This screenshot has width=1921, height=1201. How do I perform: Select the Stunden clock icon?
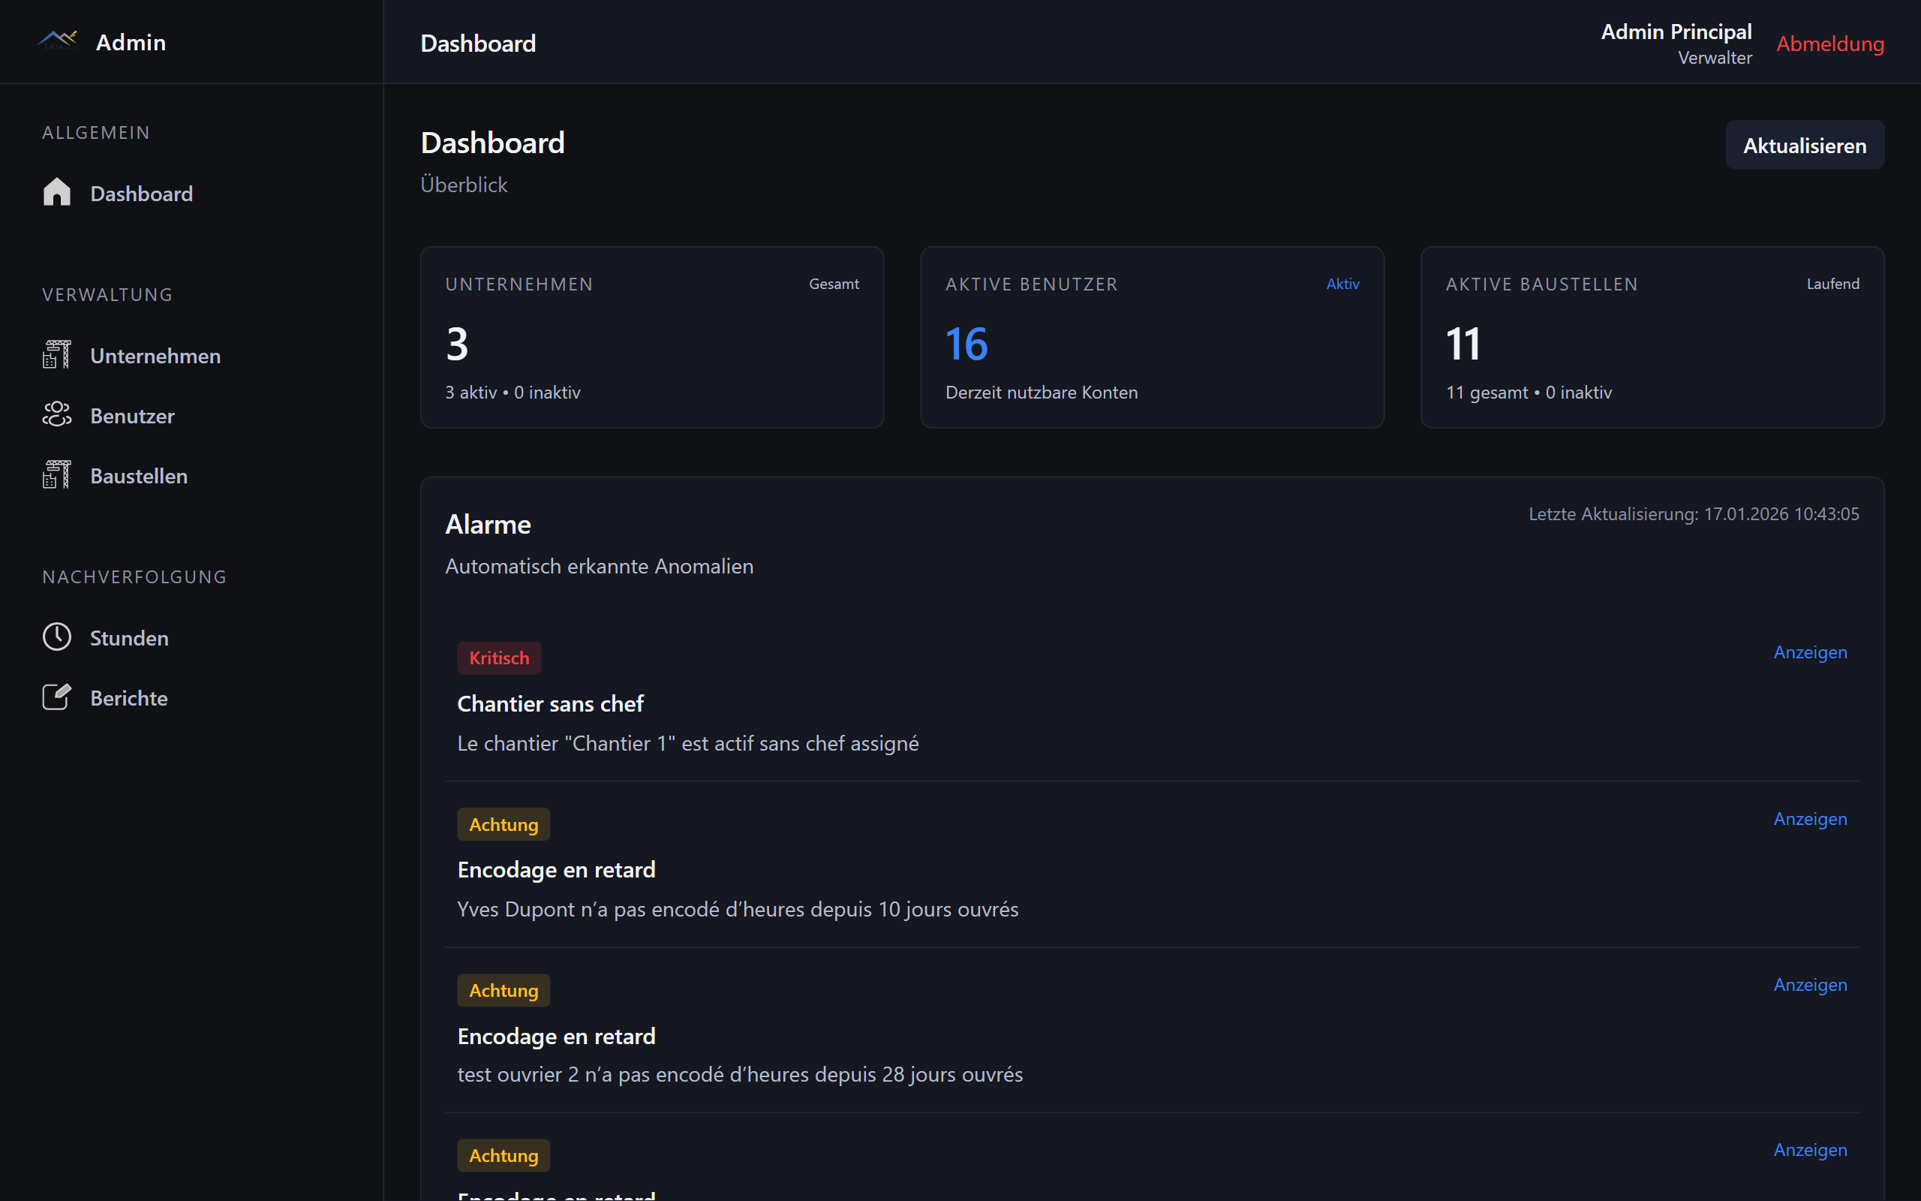[x=56, y=637]
